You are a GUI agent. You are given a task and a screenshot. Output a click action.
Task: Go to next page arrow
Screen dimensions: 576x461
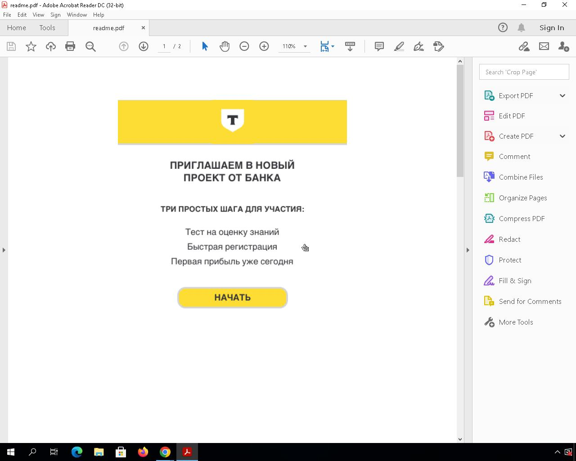(144, 46)
